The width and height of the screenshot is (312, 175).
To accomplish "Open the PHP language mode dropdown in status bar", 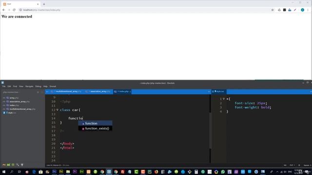I will (x=292, y=165).
